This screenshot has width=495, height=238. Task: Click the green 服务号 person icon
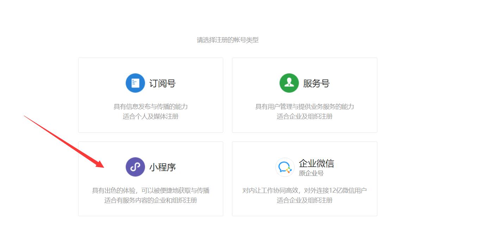(289, 83)
